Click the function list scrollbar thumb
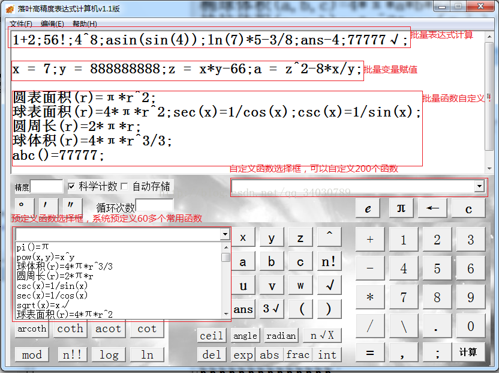Screen dimensions: 499x373 pos(226,257)
